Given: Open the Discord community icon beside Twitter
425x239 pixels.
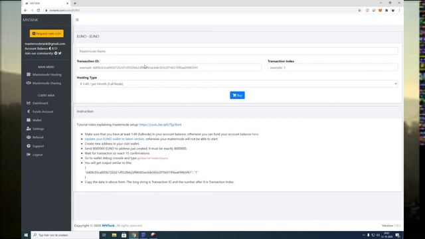Looking at the screenshot, I should 56,53.
